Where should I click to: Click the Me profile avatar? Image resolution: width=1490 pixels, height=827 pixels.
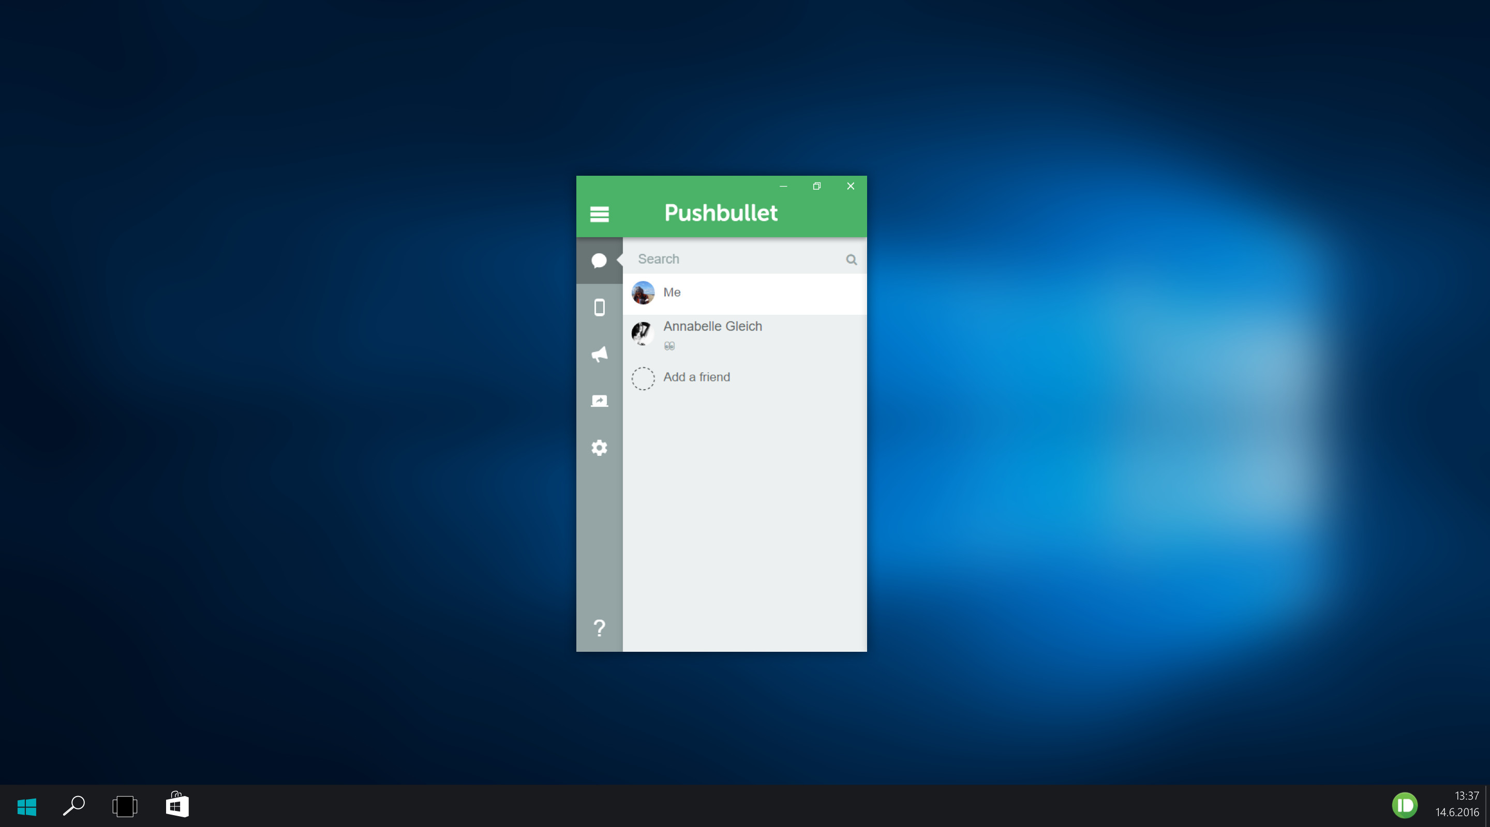point(643,293)
